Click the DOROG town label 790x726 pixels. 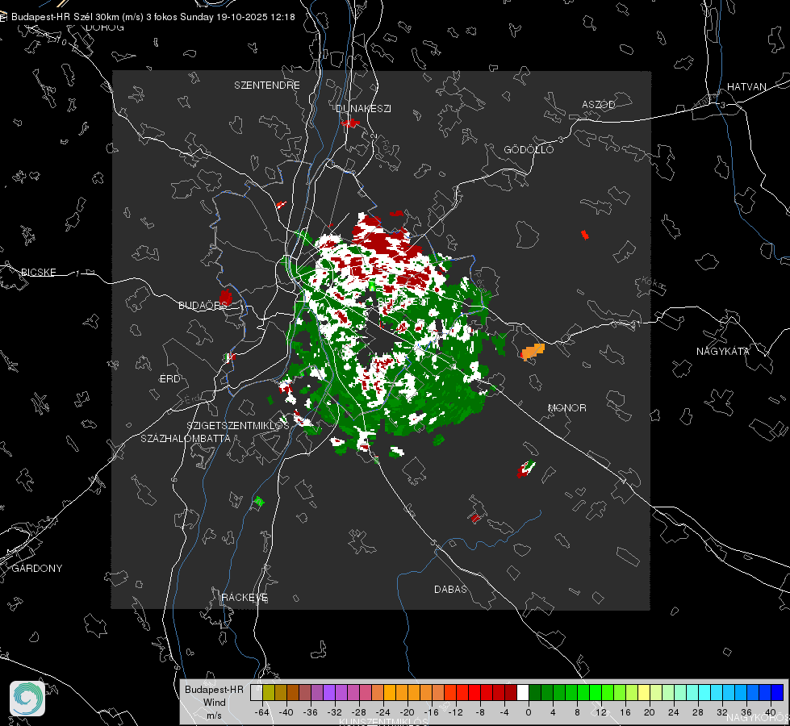tap(105, 27)
